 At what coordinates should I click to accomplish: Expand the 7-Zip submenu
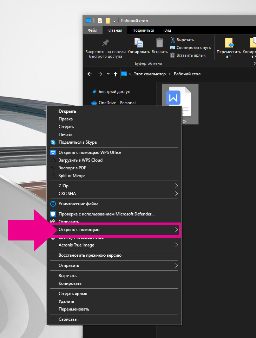pyautogui.click(x=176, y=186)
